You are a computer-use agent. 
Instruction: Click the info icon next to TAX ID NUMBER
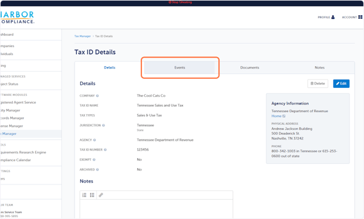tap(105, 150)
